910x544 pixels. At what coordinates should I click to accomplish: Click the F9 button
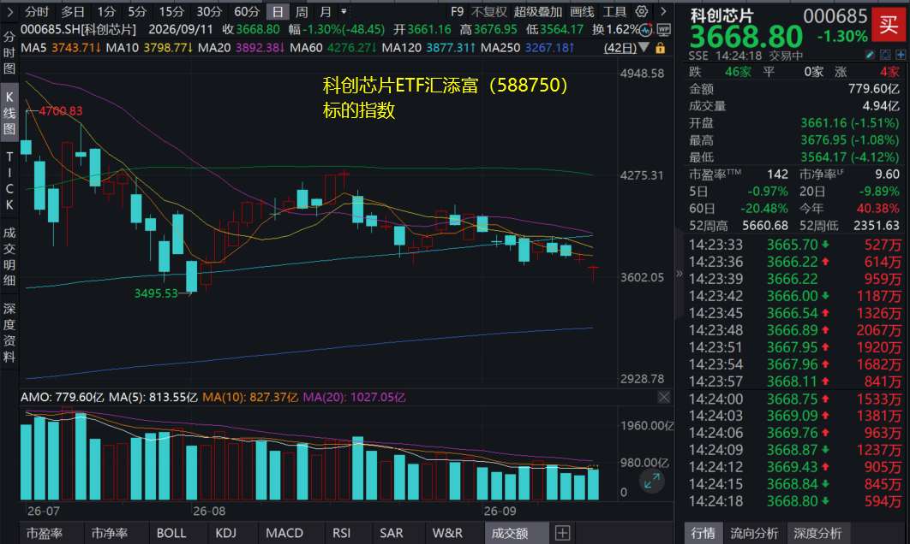pyautogui.click(x=458, y=12)
